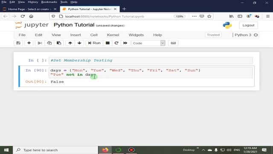The height and width of the screenshot is (154, 273).
Task: Click the Jupyter logo
Action: 32,25
